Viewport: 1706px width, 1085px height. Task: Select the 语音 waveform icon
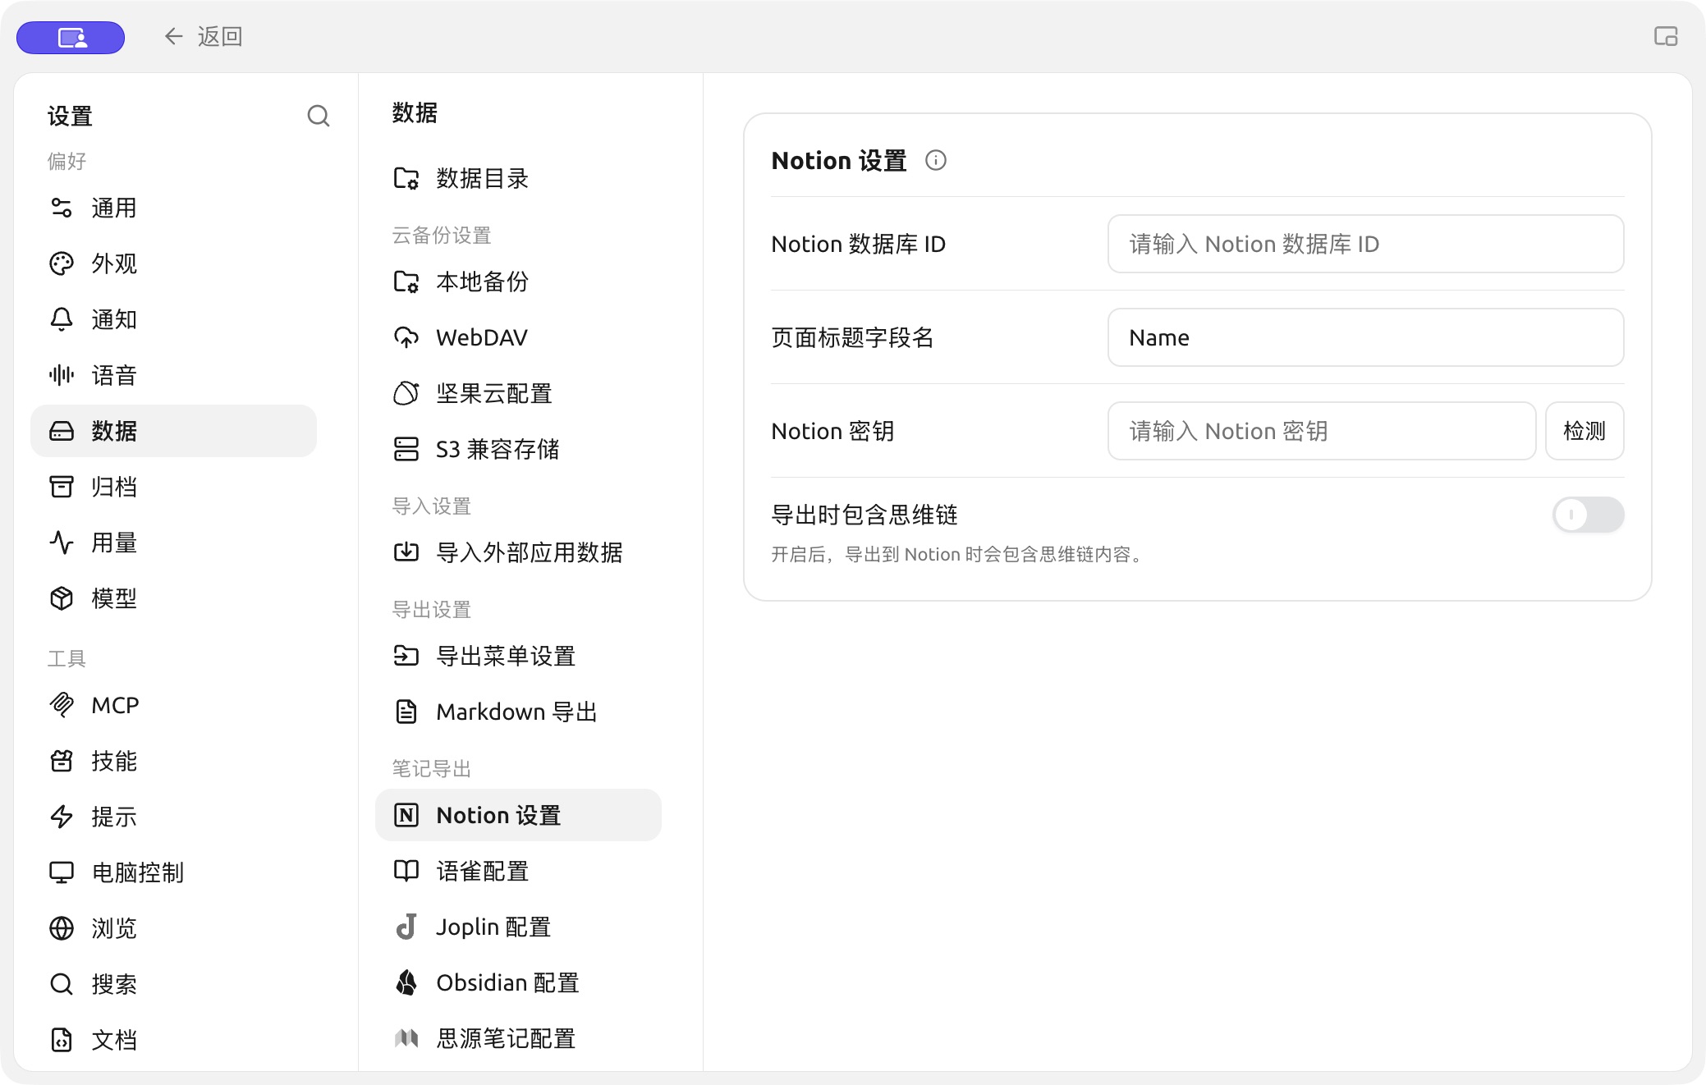(x=62, y=375)
